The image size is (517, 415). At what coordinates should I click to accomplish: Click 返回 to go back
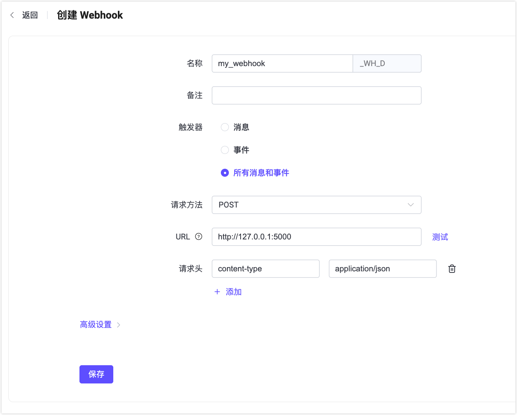pos(30,15)
